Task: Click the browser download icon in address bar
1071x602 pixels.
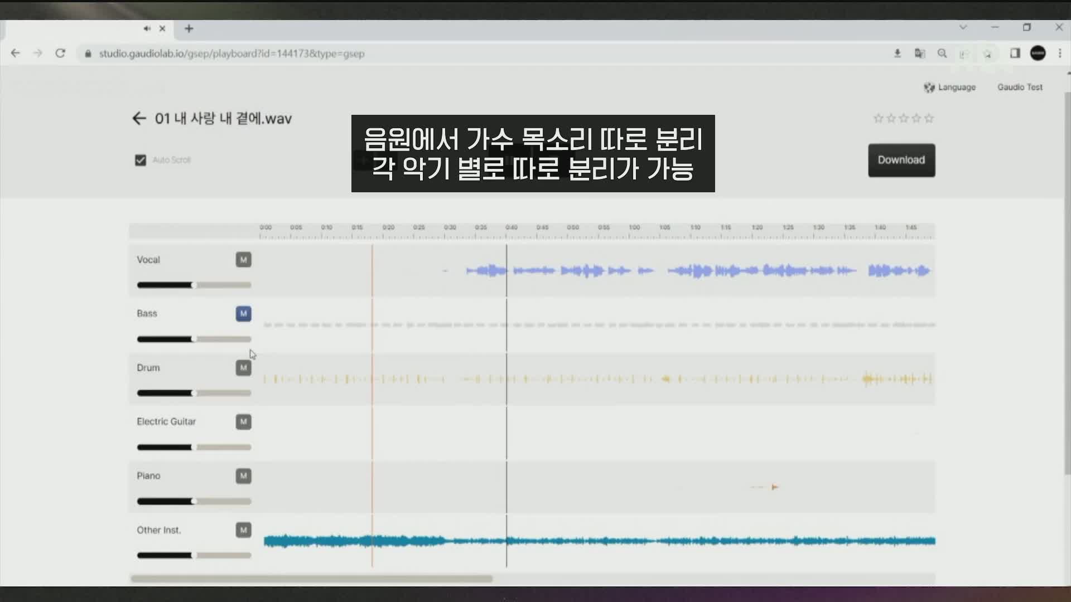Action: pos(898,54)
